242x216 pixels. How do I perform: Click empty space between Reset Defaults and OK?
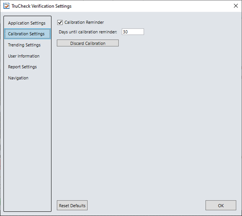tap(147, 206)
